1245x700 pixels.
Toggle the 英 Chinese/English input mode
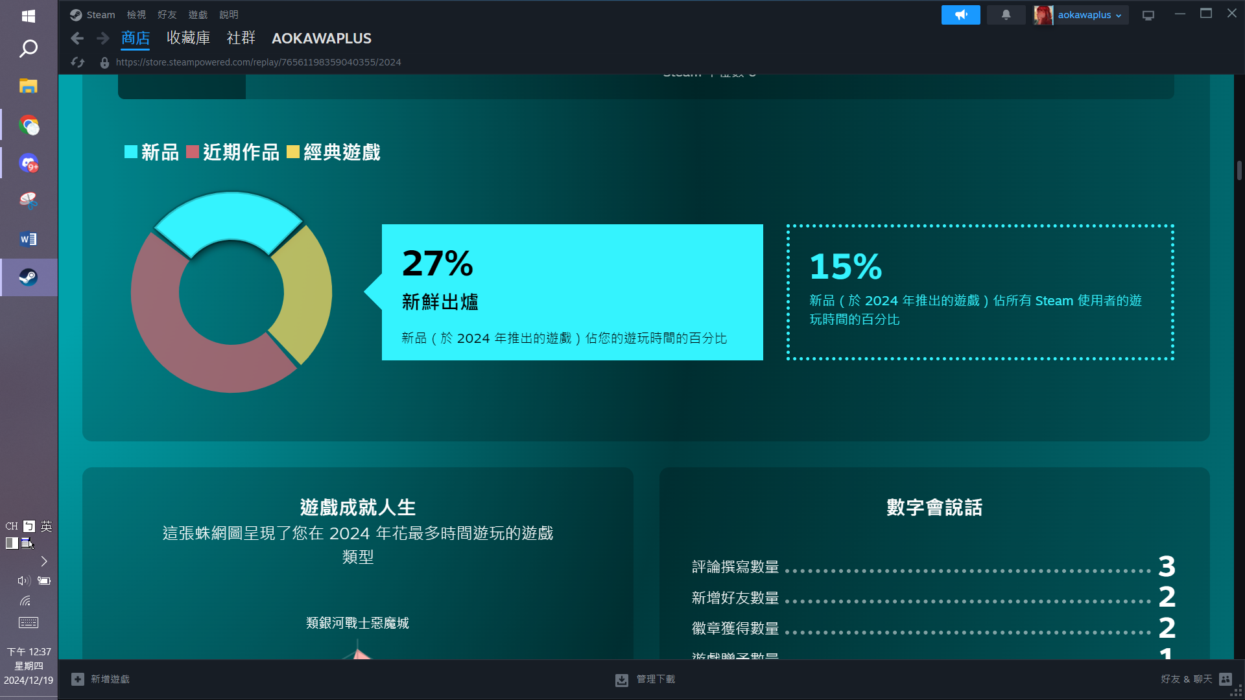pos(46,526)
